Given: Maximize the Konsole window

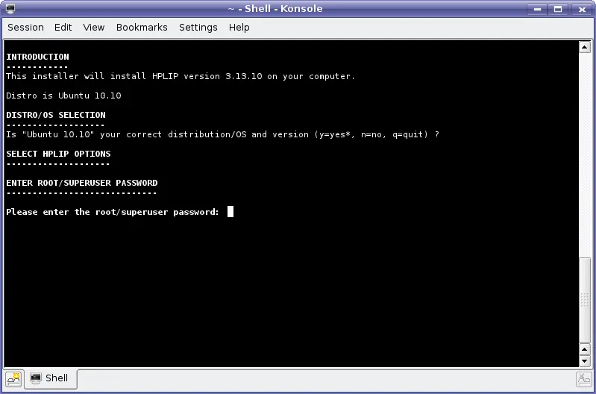Looking at the screenshot, I should click(x=558, y=9).
